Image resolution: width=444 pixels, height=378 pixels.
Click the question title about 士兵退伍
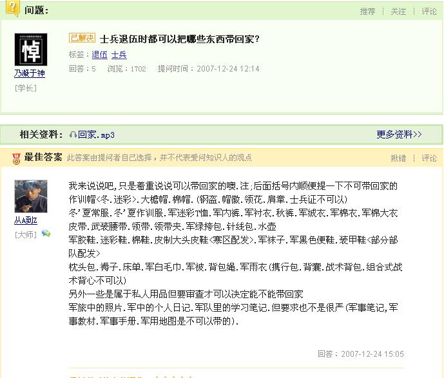click(180, 39)
